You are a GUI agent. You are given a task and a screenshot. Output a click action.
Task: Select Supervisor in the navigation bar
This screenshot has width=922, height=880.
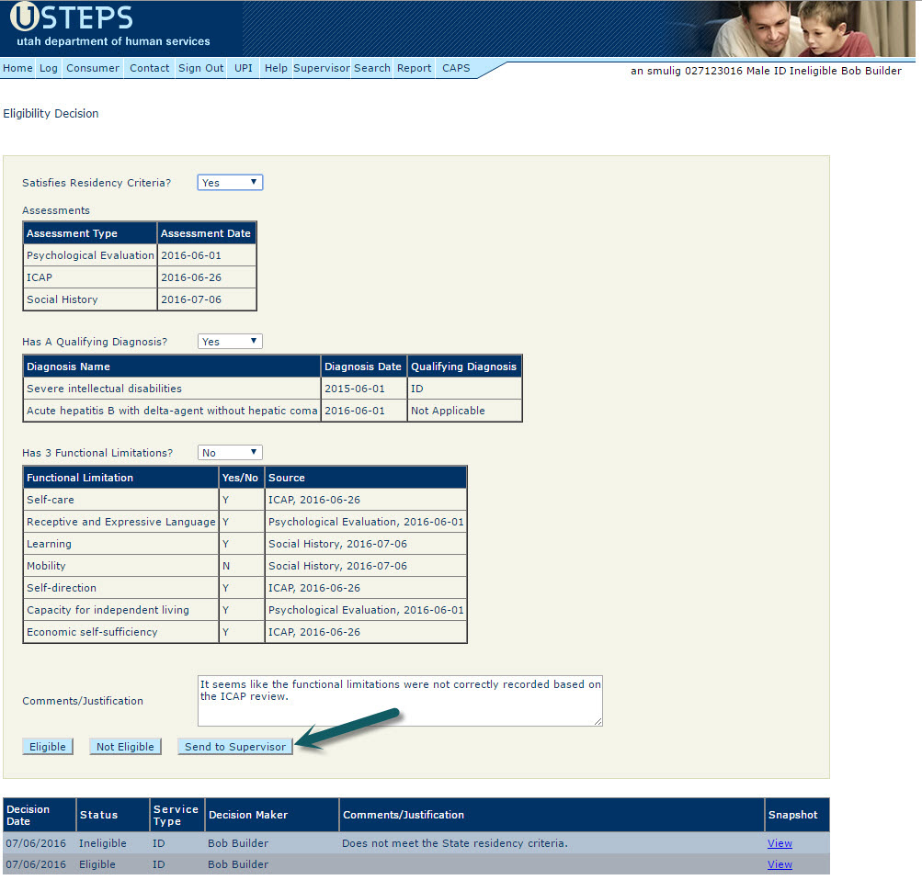(322, 68)
